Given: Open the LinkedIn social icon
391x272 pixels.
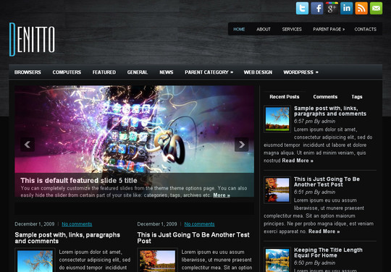Looking at the screenshot, I should click(346, 8).
